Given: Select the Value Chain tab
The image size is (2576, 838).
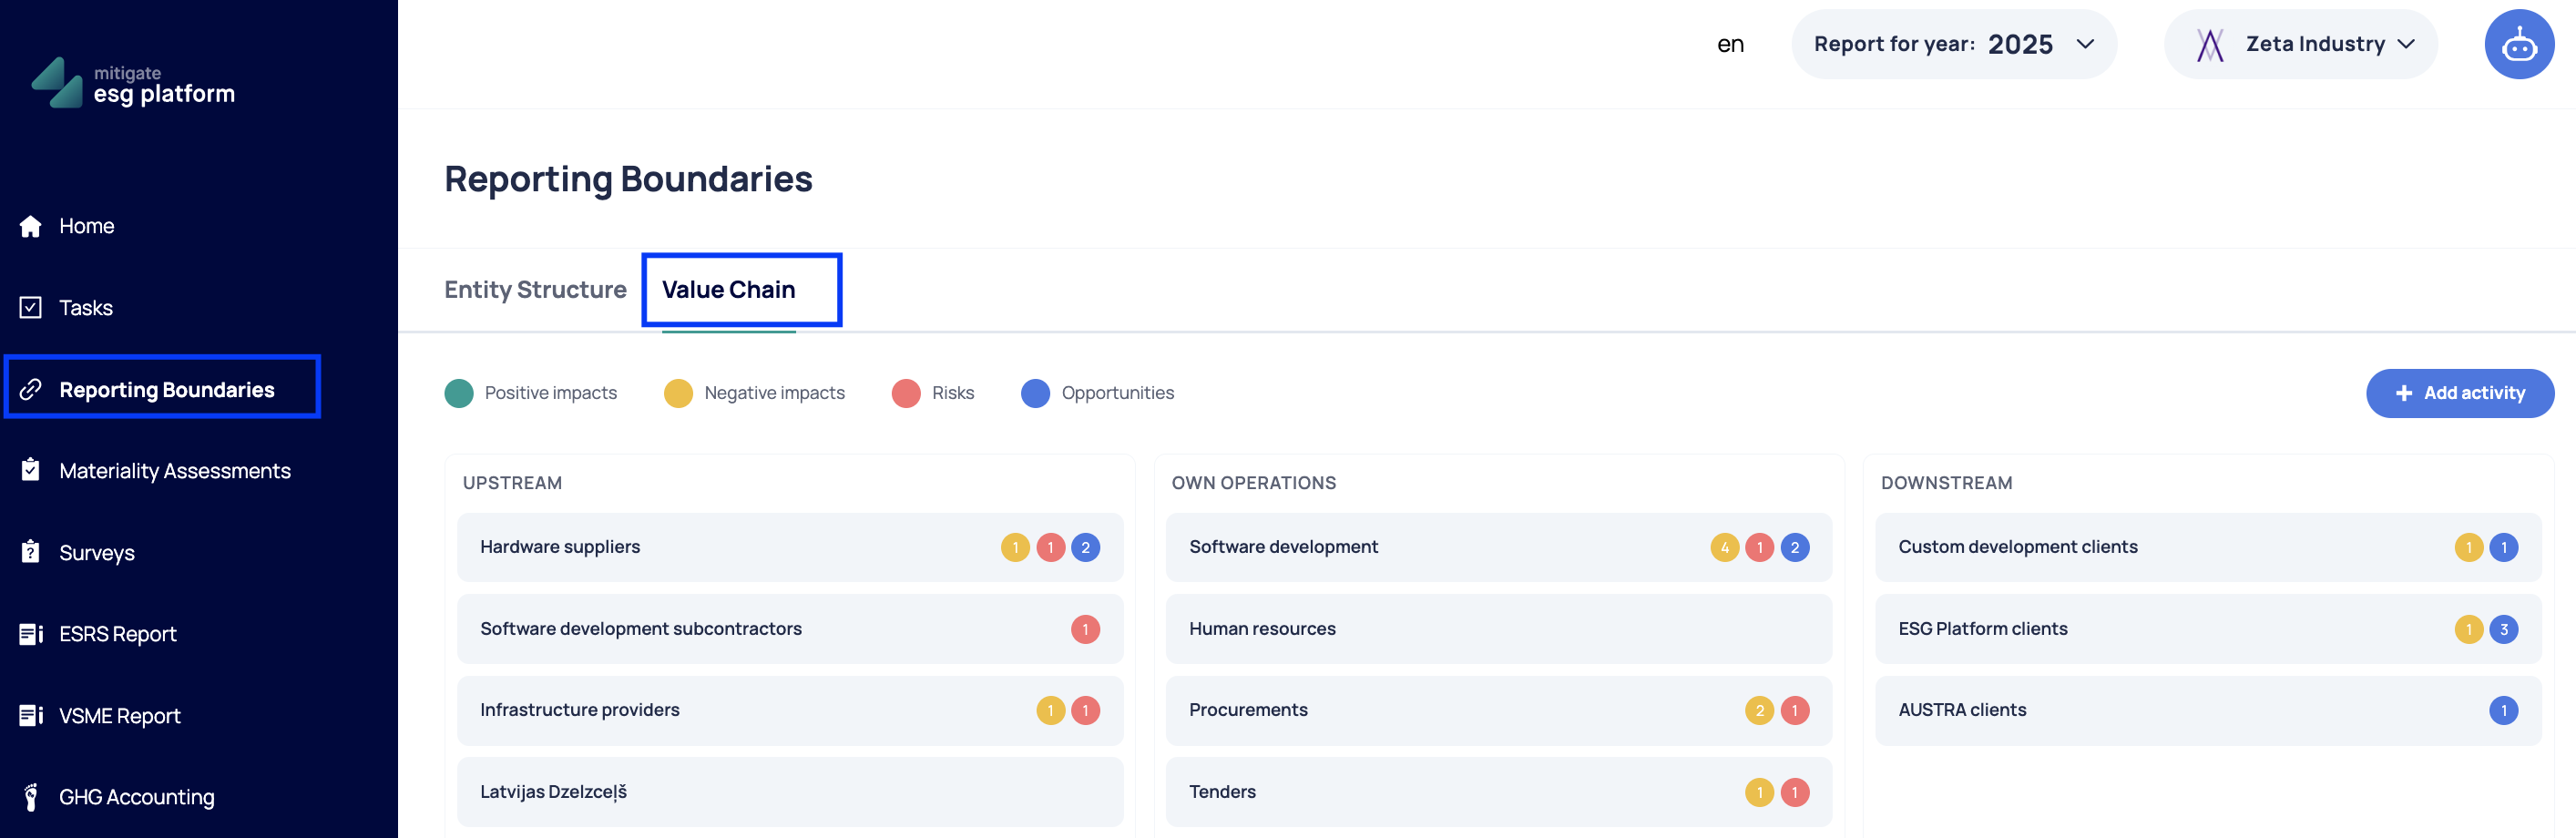Looking at the screenshot, I should click(x=728, y=290).
